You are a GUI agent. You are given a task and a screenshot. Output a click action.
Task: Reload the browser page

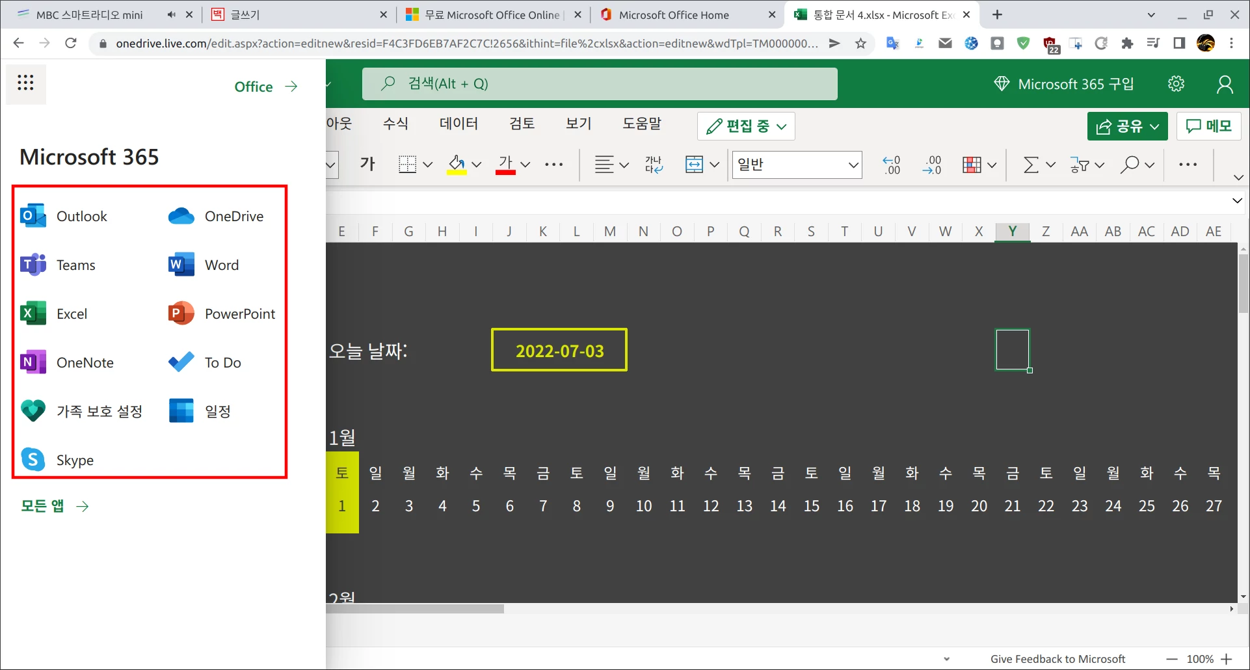tap(71, 44)
